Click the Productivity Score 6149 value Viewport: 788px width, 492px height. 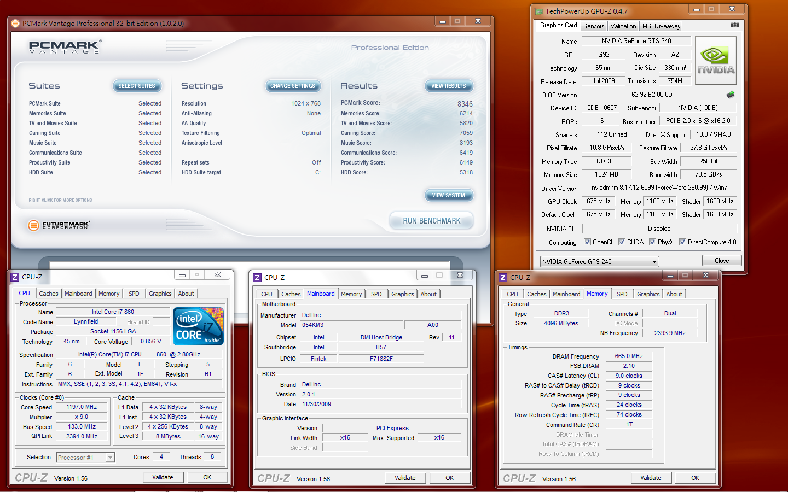466,162
